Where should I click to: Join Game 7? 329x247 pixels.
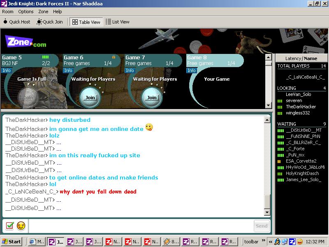click(x=152, y=98)
